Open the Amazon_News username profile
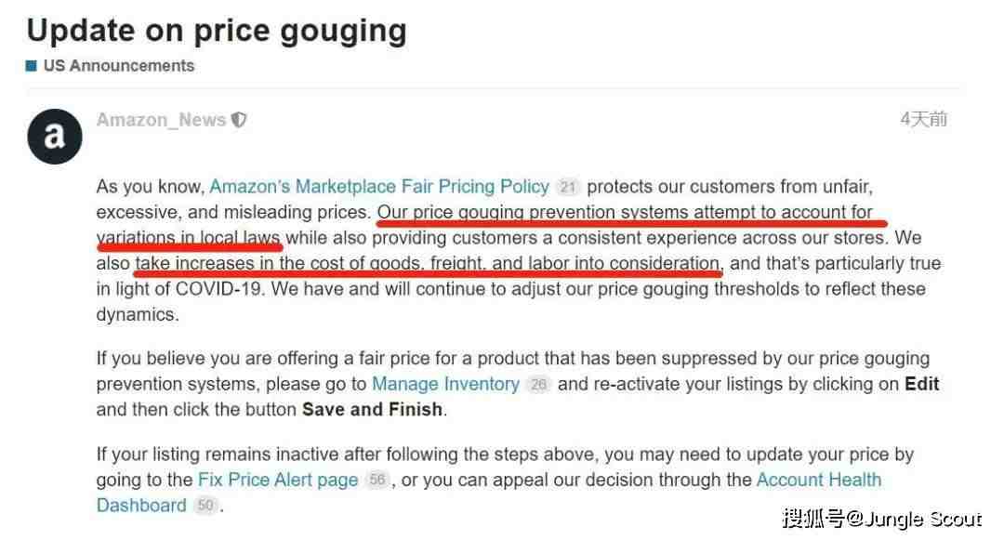Screen dimensions: 1004x540 (x=161, y=120)
